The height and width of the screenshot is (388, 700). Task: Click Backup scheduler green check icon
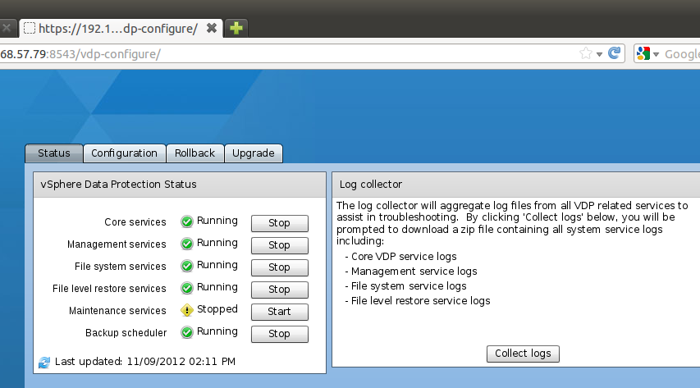[187, 331]
